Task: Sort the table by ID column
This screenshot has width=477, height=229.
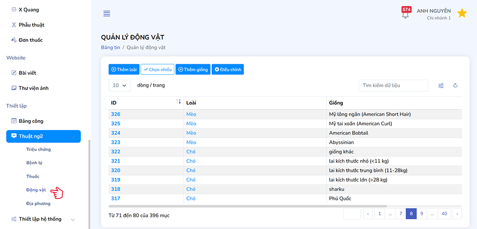Action: tap(179, 102)
